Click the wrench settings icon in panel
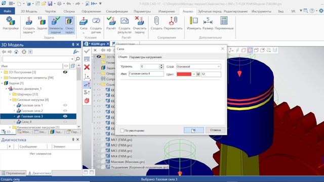324x182 pixels. tap(76, 52)
